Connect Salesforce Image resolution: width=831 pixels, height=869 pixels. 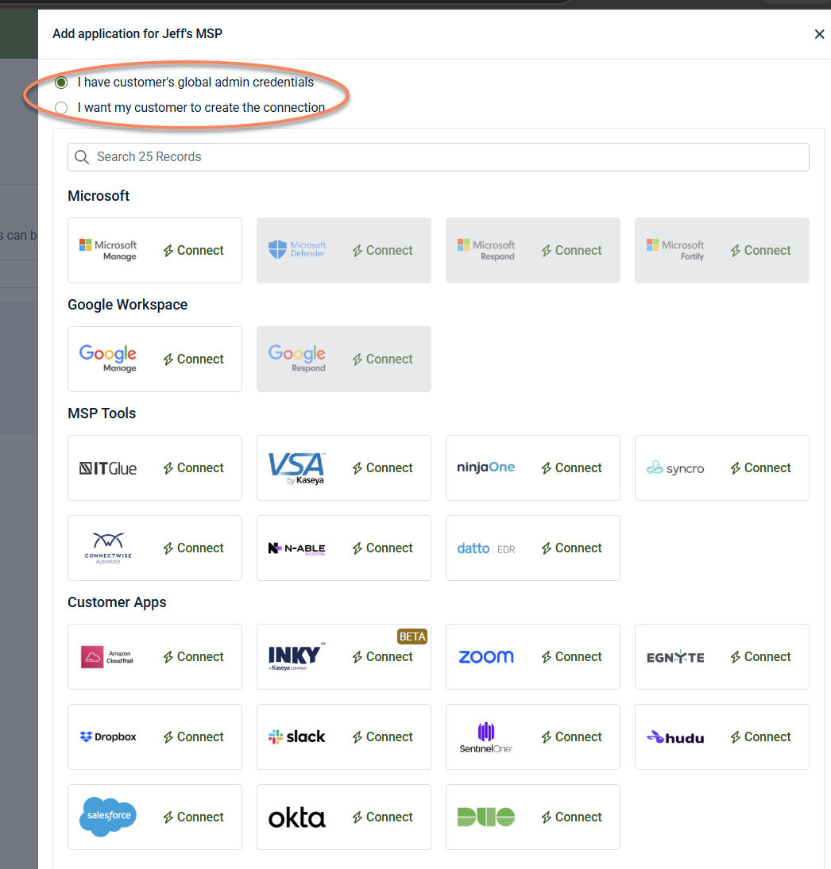coord(194,817)
